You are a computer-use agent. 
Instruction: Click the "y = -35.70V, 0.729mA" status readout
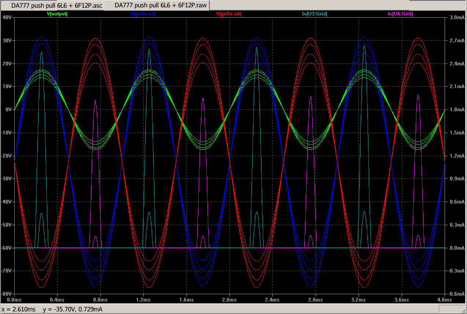click(x=73, y=309)
